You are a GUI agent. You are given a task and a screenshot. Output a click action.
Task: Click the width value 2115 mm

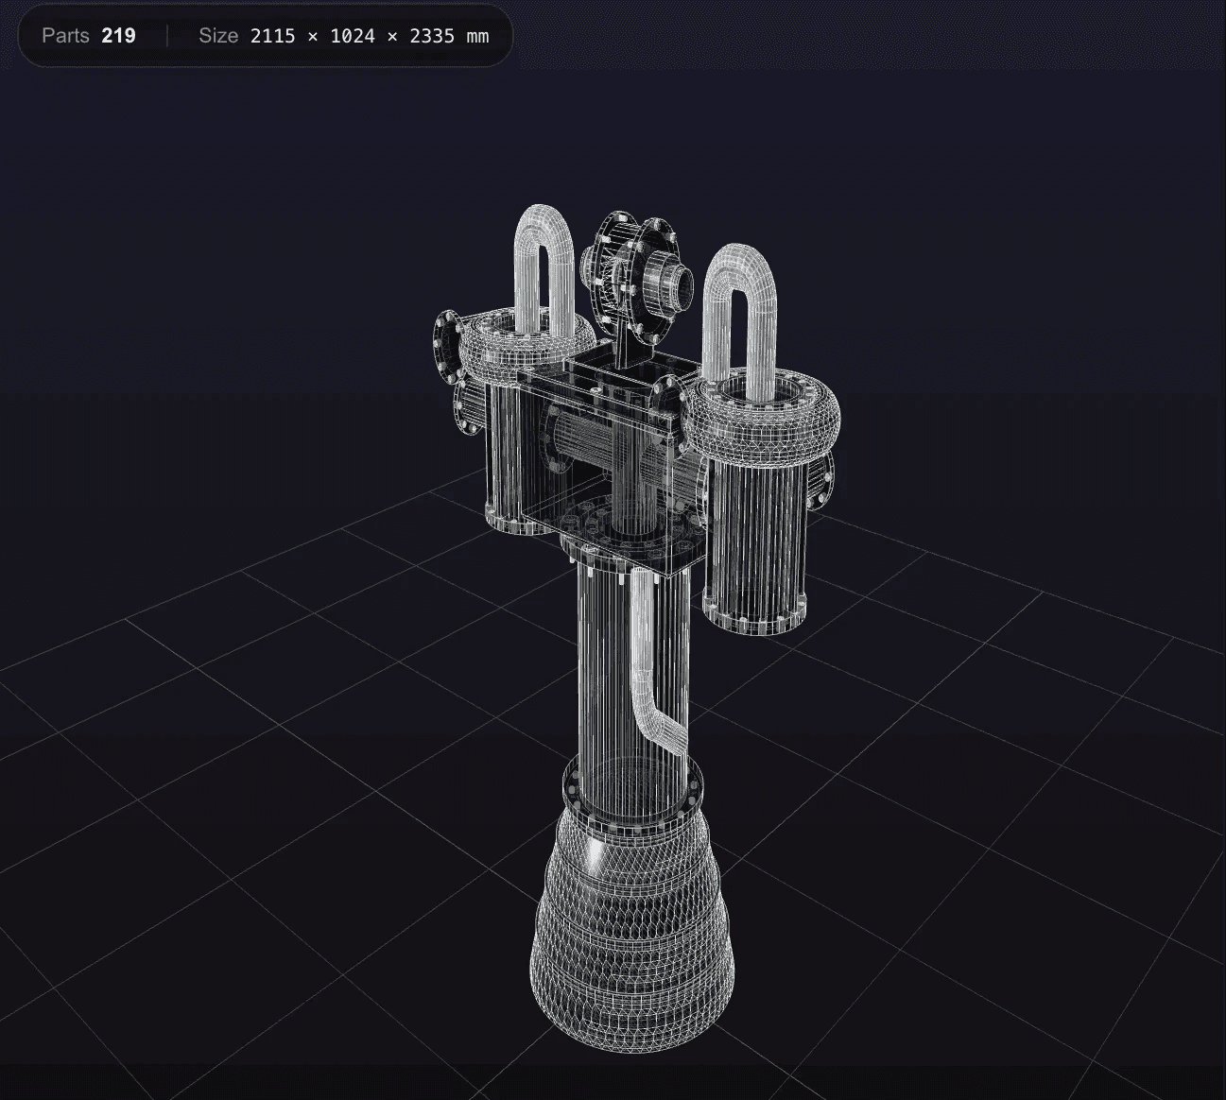pos(273,36)
